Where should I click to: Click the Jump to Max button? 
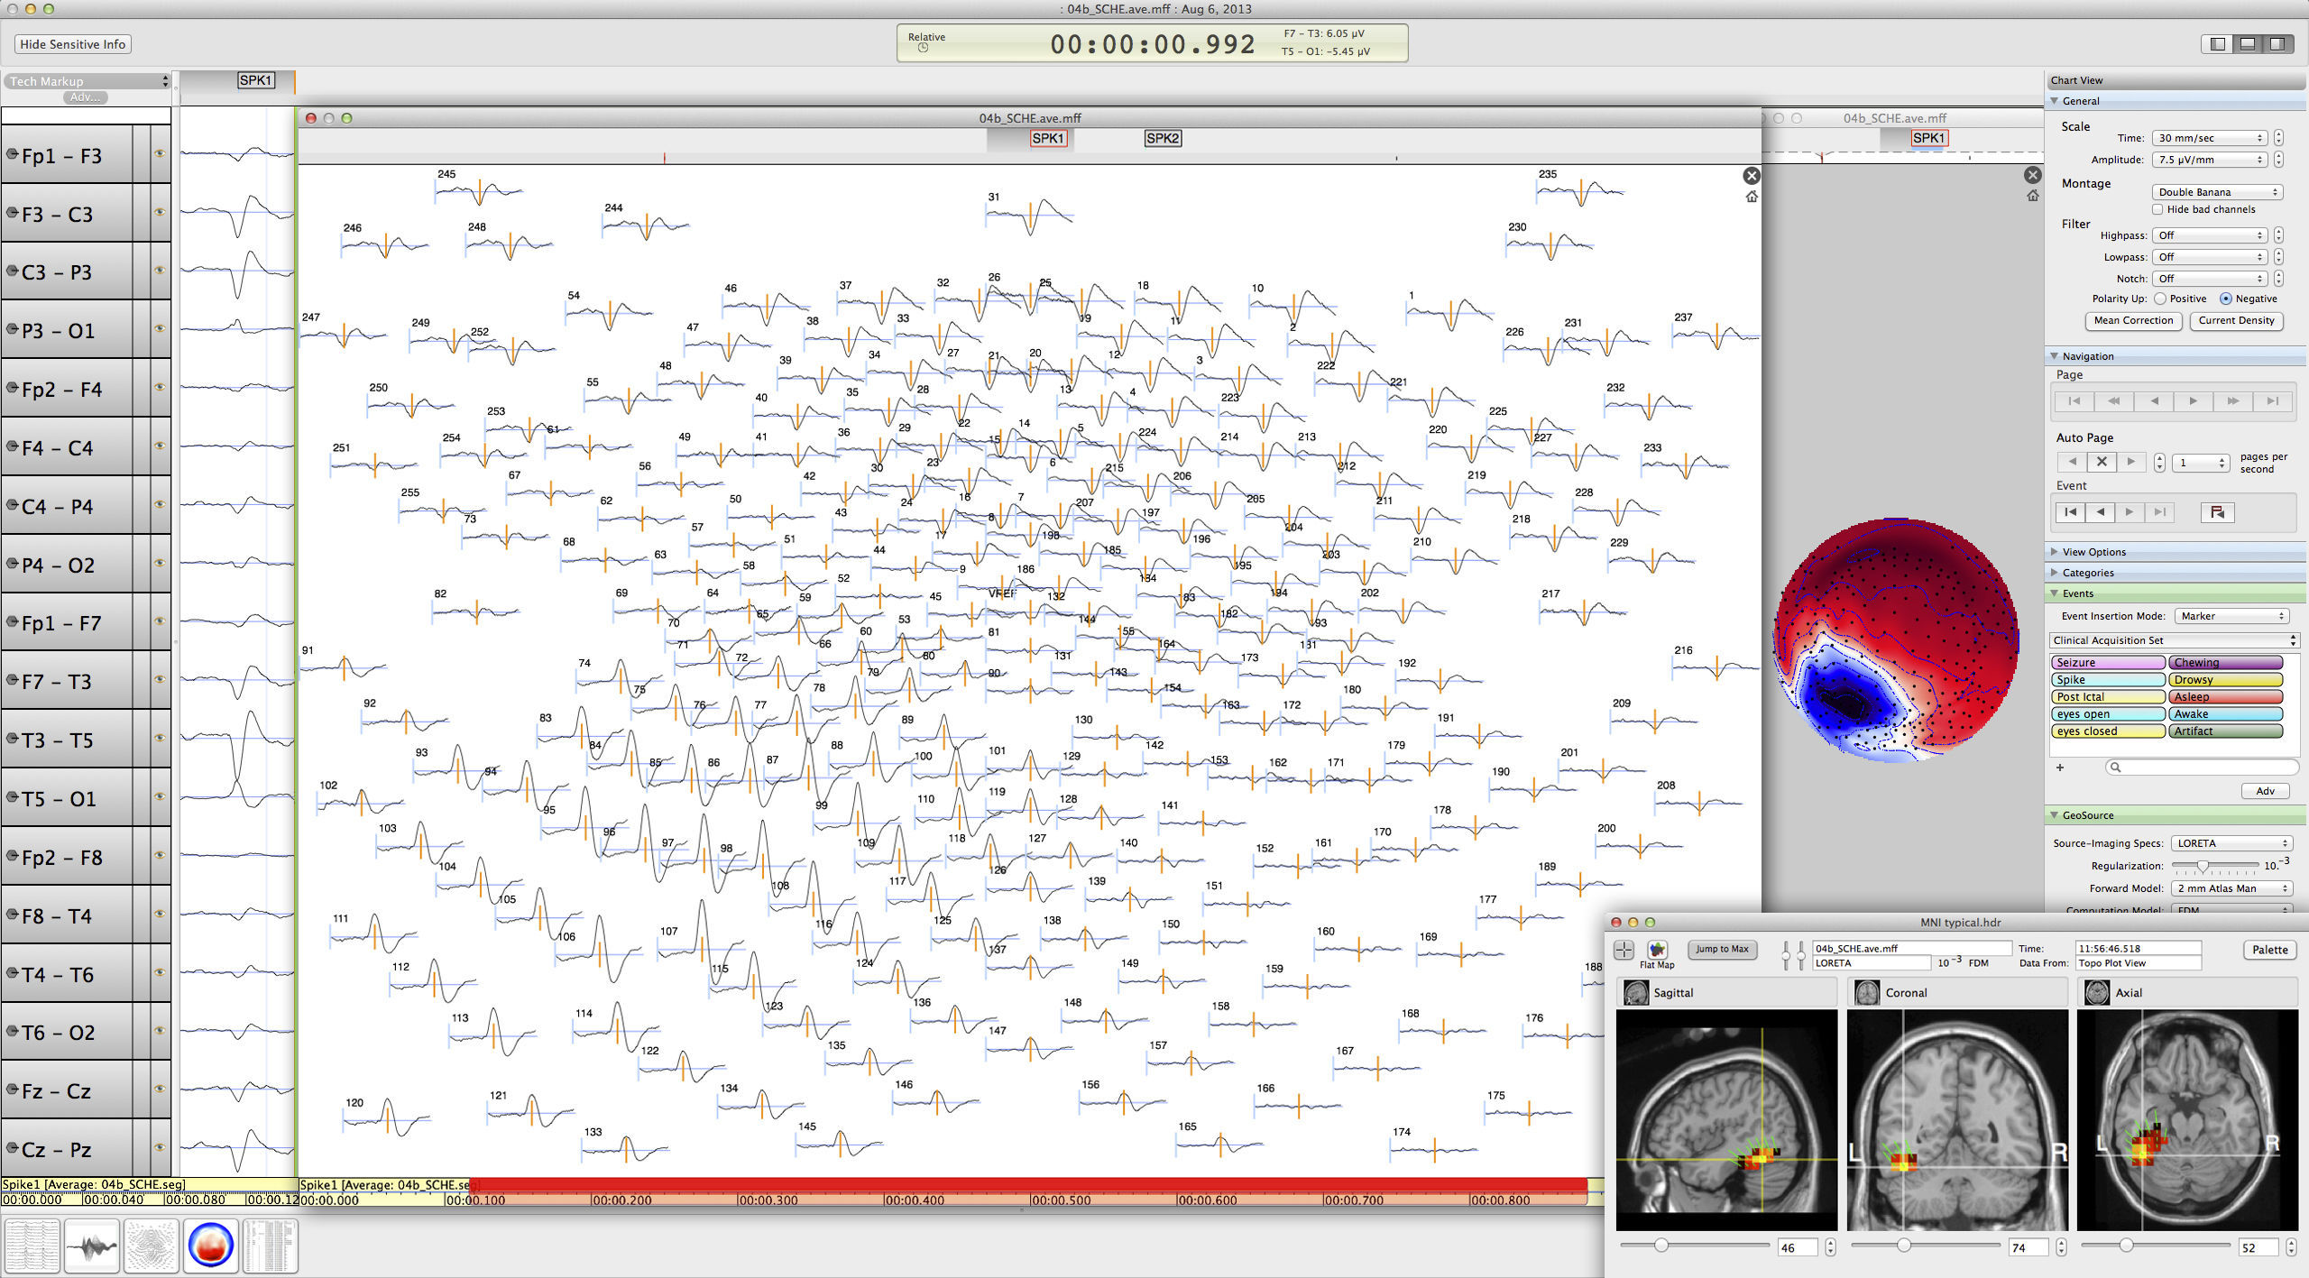pyautogui.click(x=1722, y=949)
